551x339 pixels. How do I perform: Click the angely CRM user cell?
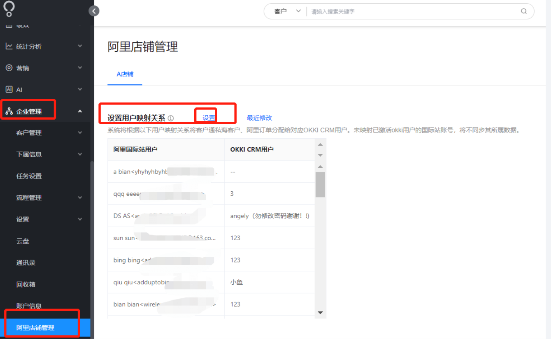pyautogui.click(x=270, y=216)
